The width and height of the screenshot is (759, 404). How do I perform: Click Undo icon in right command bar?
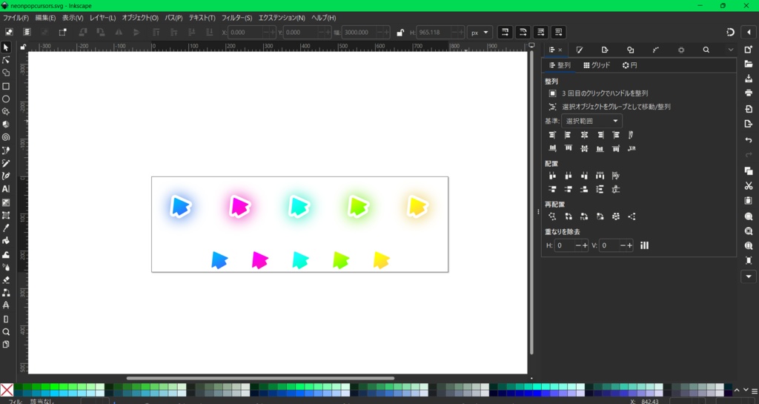click(x=749, y=140)
